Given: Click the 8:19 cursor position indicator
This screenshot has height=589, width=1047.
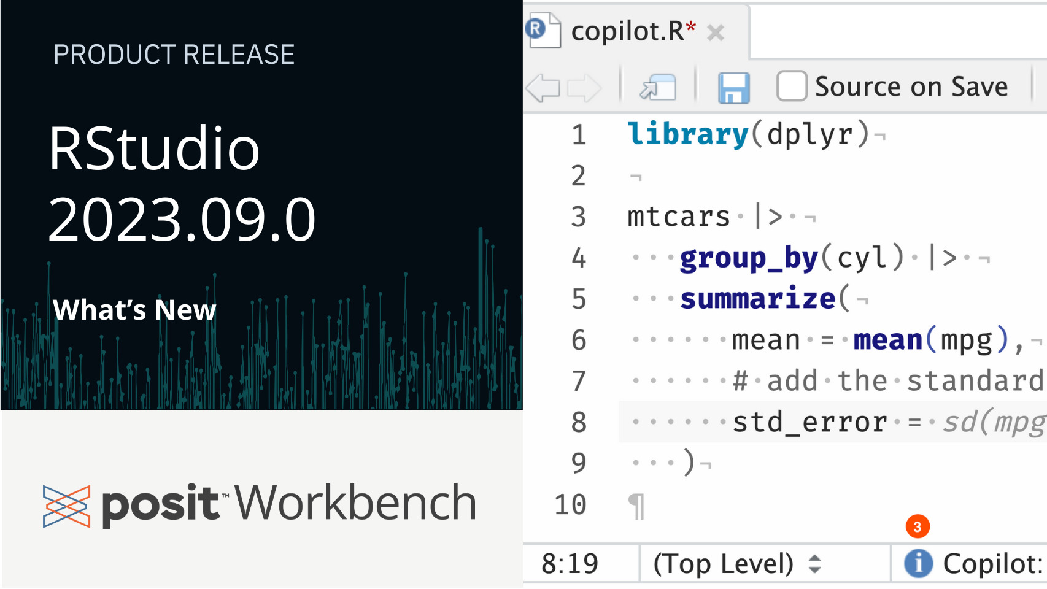Looking at the screenshot, I should (x=570, y=563).
